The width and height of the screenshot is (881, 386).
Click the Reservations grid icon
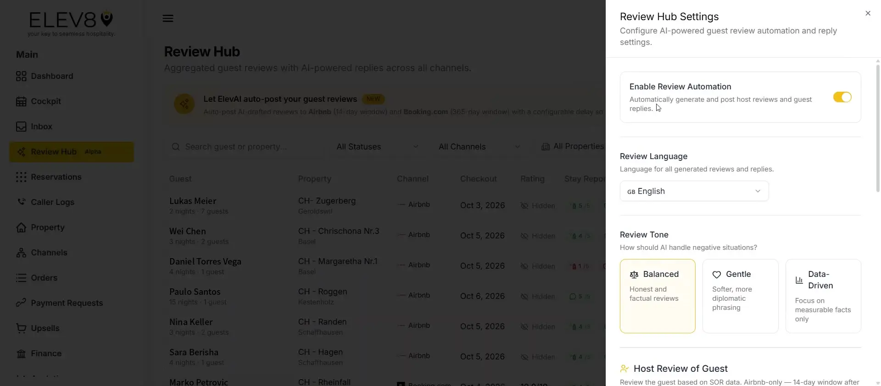tap(21, 177)
